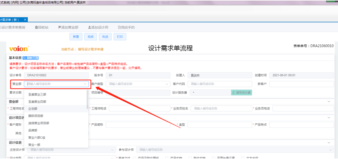Focus the 业务员电话 input field
This screenshot has height=159, width=338.
pos(303,108)
